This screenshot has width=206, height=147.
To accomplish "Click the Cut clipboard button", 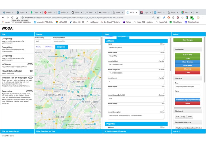I will [x=178, y=117].
